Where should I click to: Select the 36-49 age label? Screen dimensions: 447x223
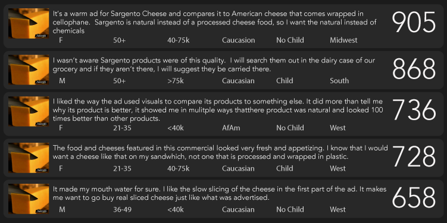click(122, 209)
